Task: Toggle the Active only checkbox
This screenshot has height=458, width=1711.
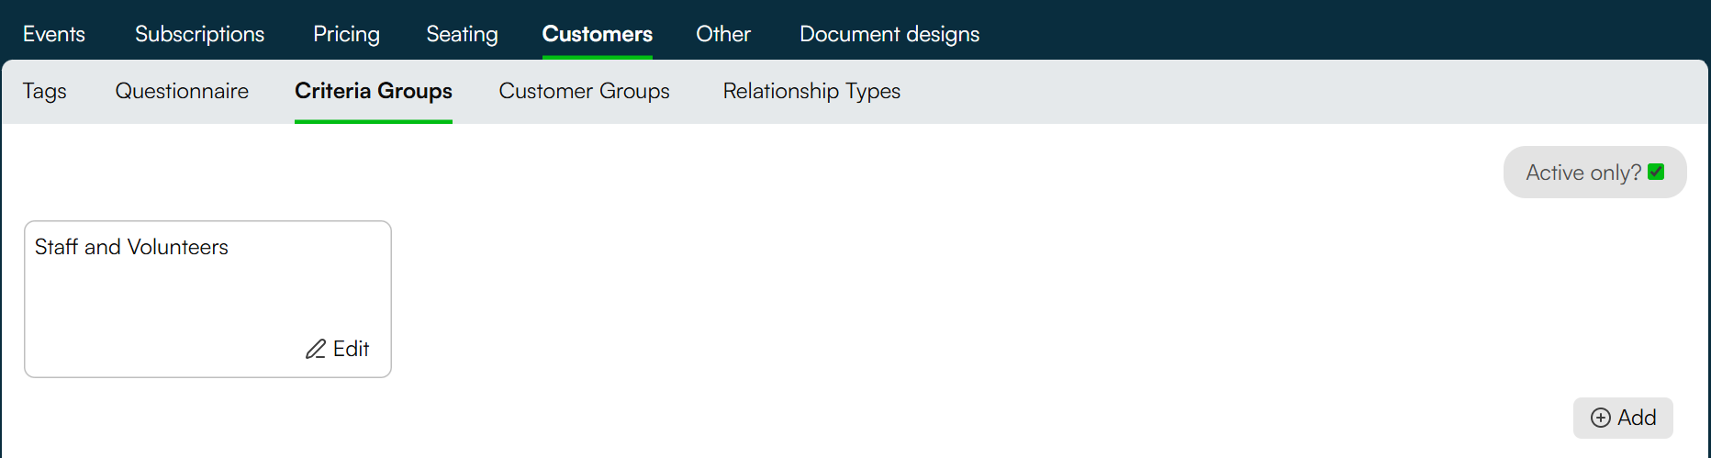Action: click(1656, 172)
